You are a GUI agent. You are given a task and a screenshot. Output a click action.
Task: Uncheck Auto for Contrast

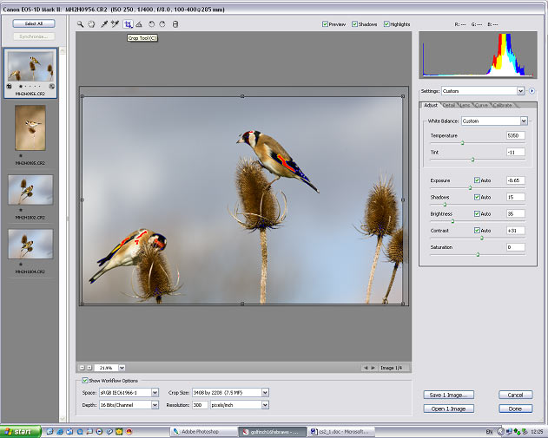click(x=477, y=231)
